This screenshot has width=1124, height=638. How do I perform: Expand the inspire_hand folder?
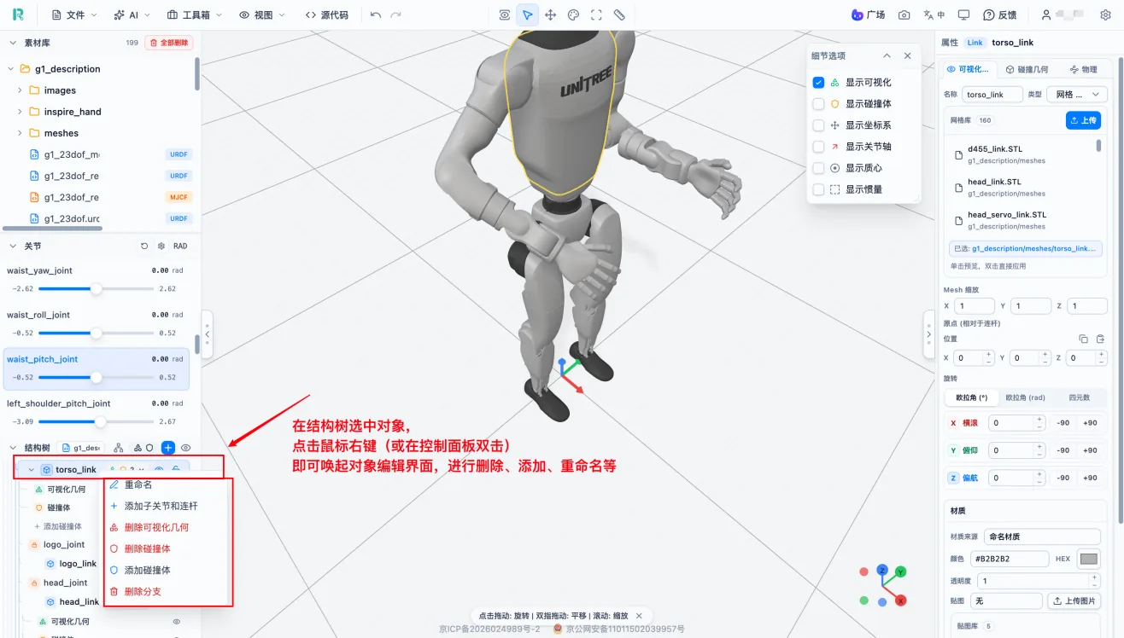pos(20,112)
